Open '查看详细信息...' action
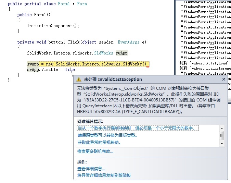The height and width of the screenshot is (183, 231). coord(91,169)
